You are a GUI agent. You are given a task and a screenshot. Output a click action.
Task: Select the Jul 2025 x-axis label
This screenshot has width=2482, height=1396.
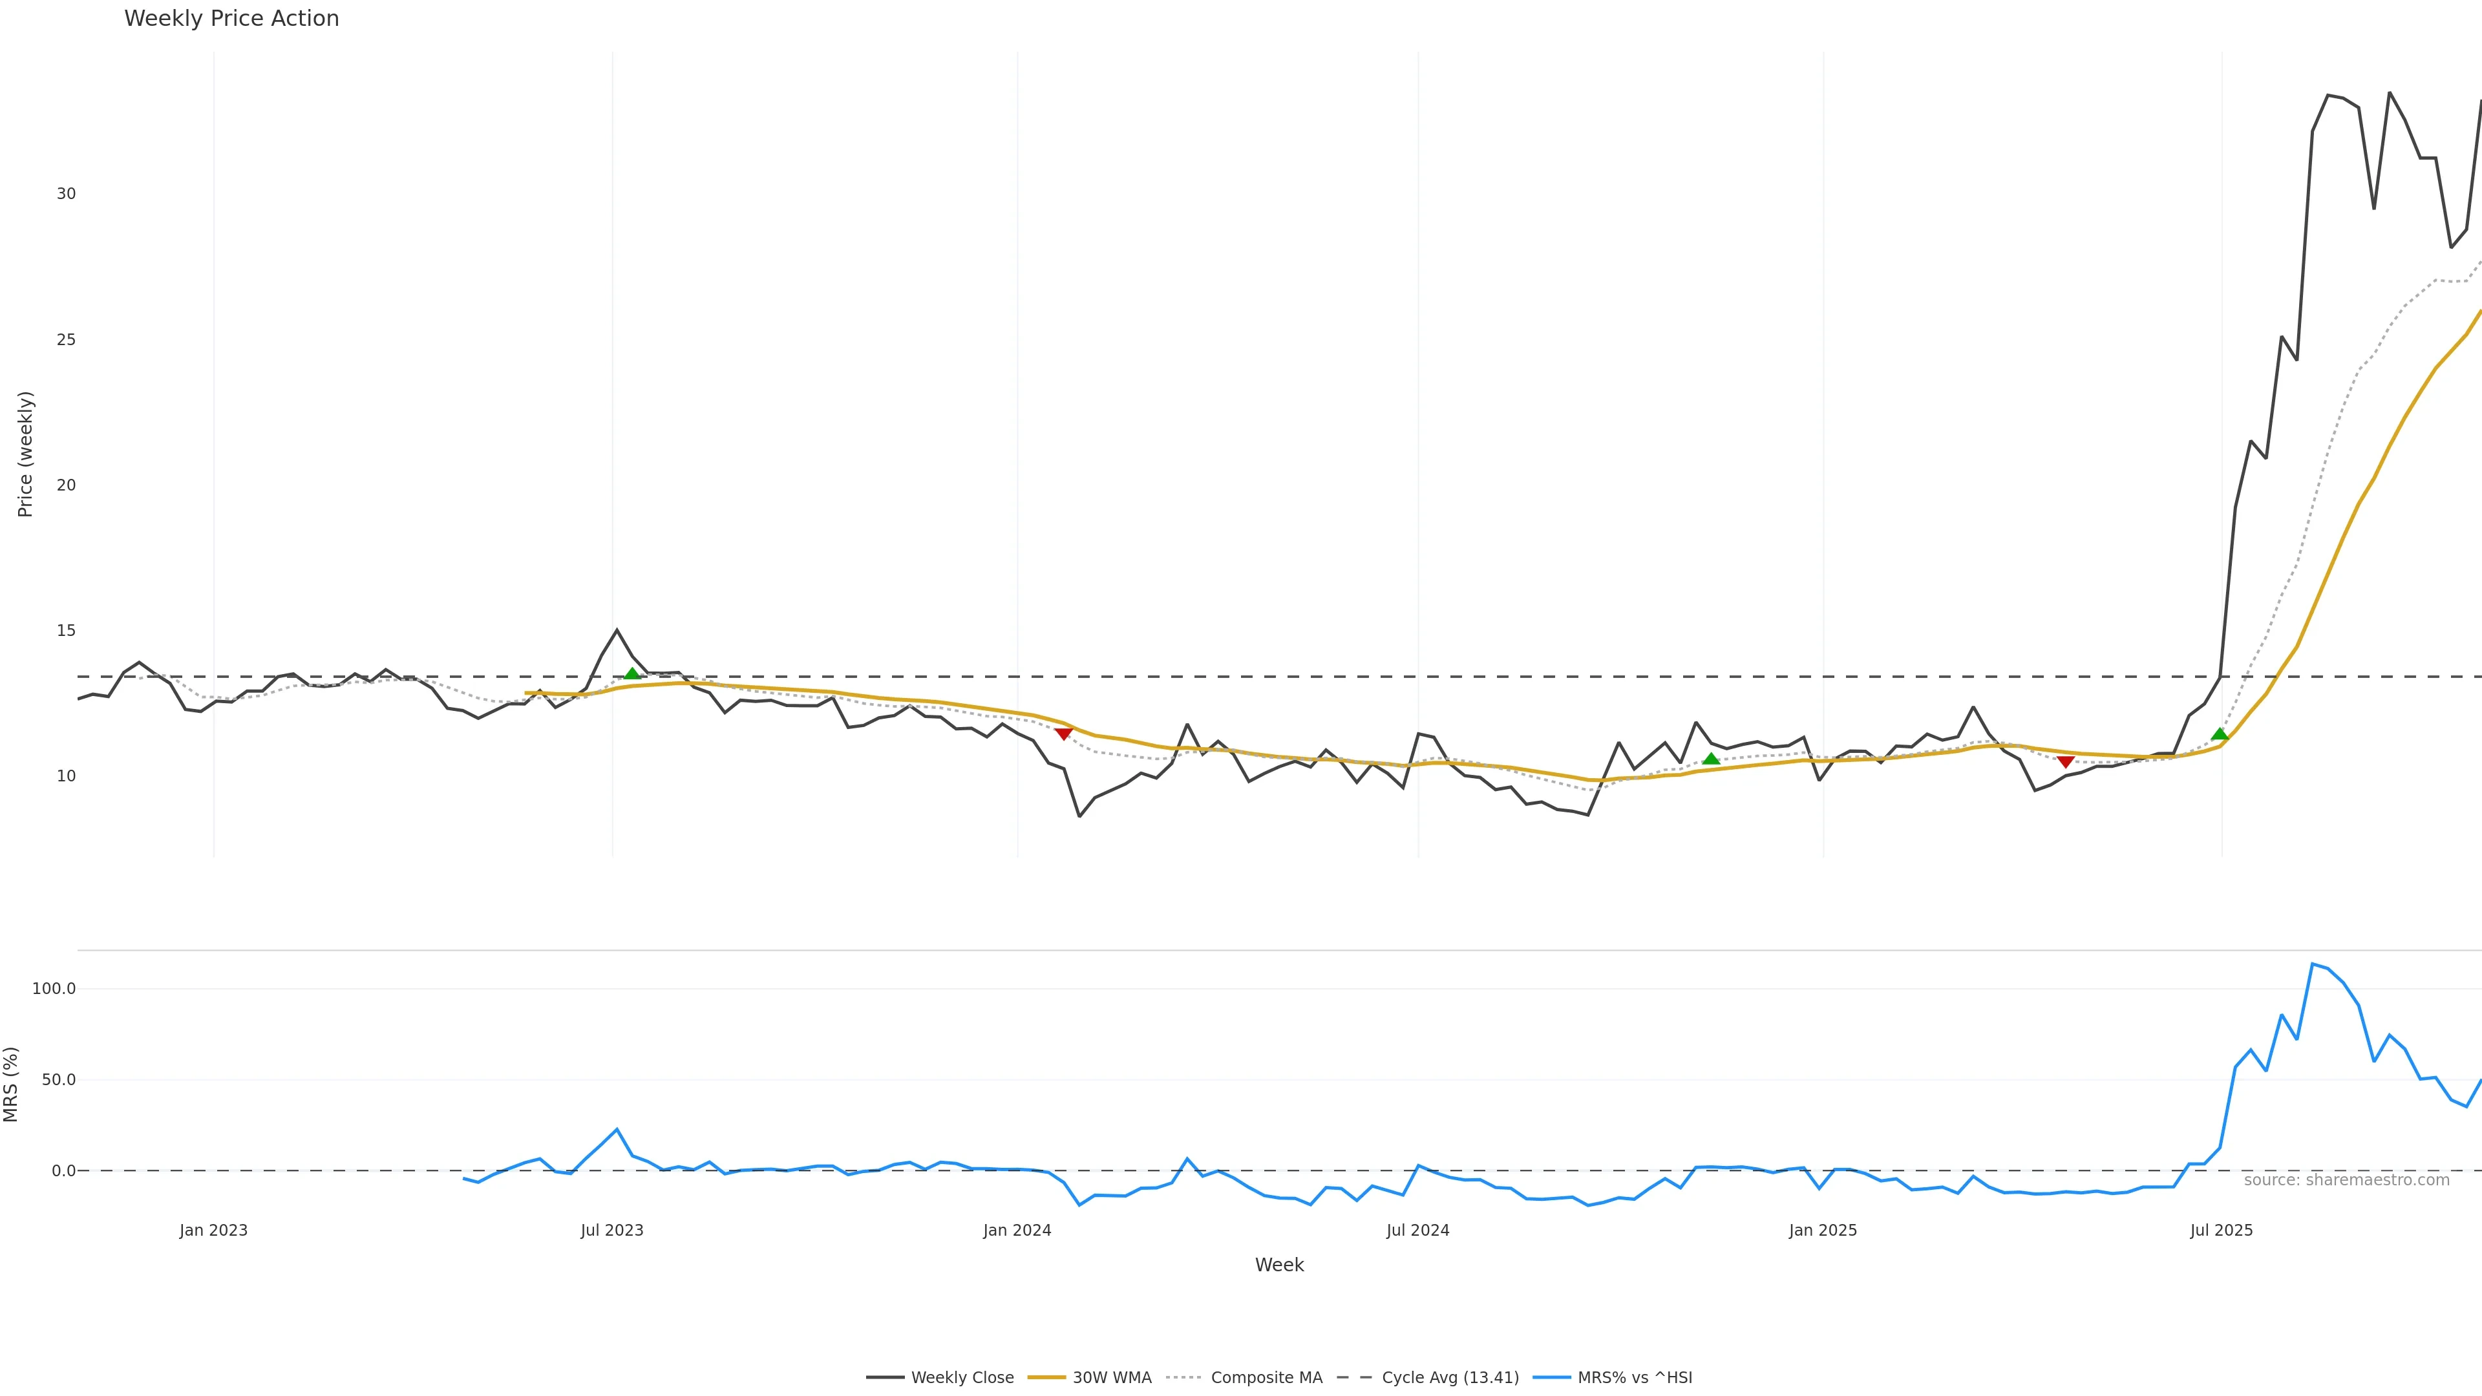click(2221, 1231)
